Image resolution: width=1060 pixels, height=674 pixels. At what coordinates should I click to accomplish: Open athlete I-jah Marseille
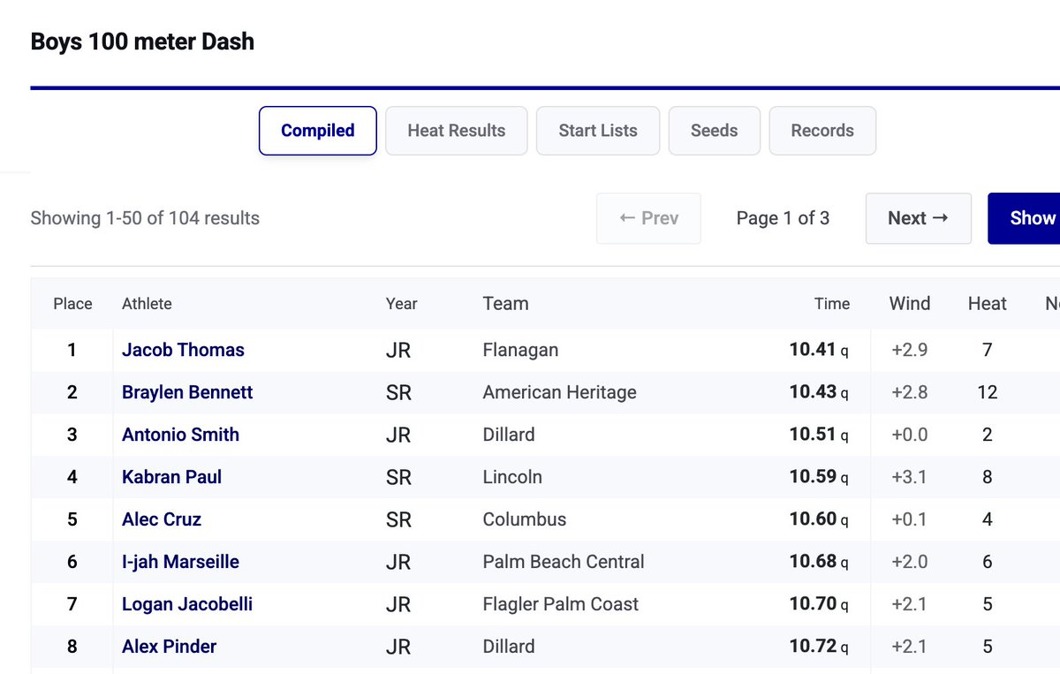(x=180, y=562)
